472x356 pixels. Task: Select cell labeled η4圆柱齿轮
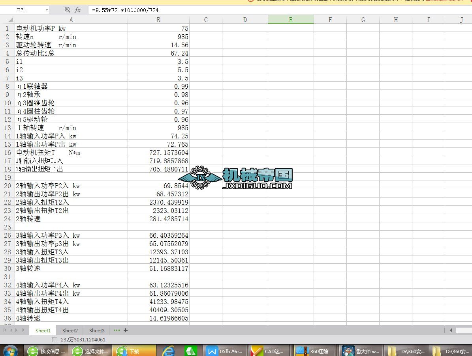click(x=71, y=111)
